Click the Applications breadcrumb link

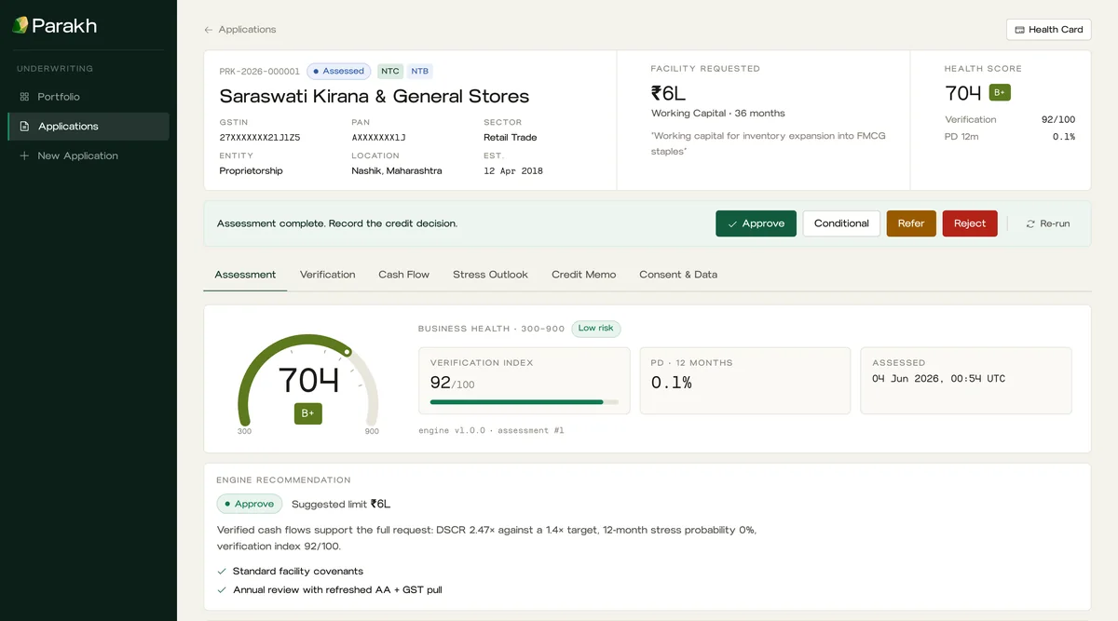tap(247, 30)
